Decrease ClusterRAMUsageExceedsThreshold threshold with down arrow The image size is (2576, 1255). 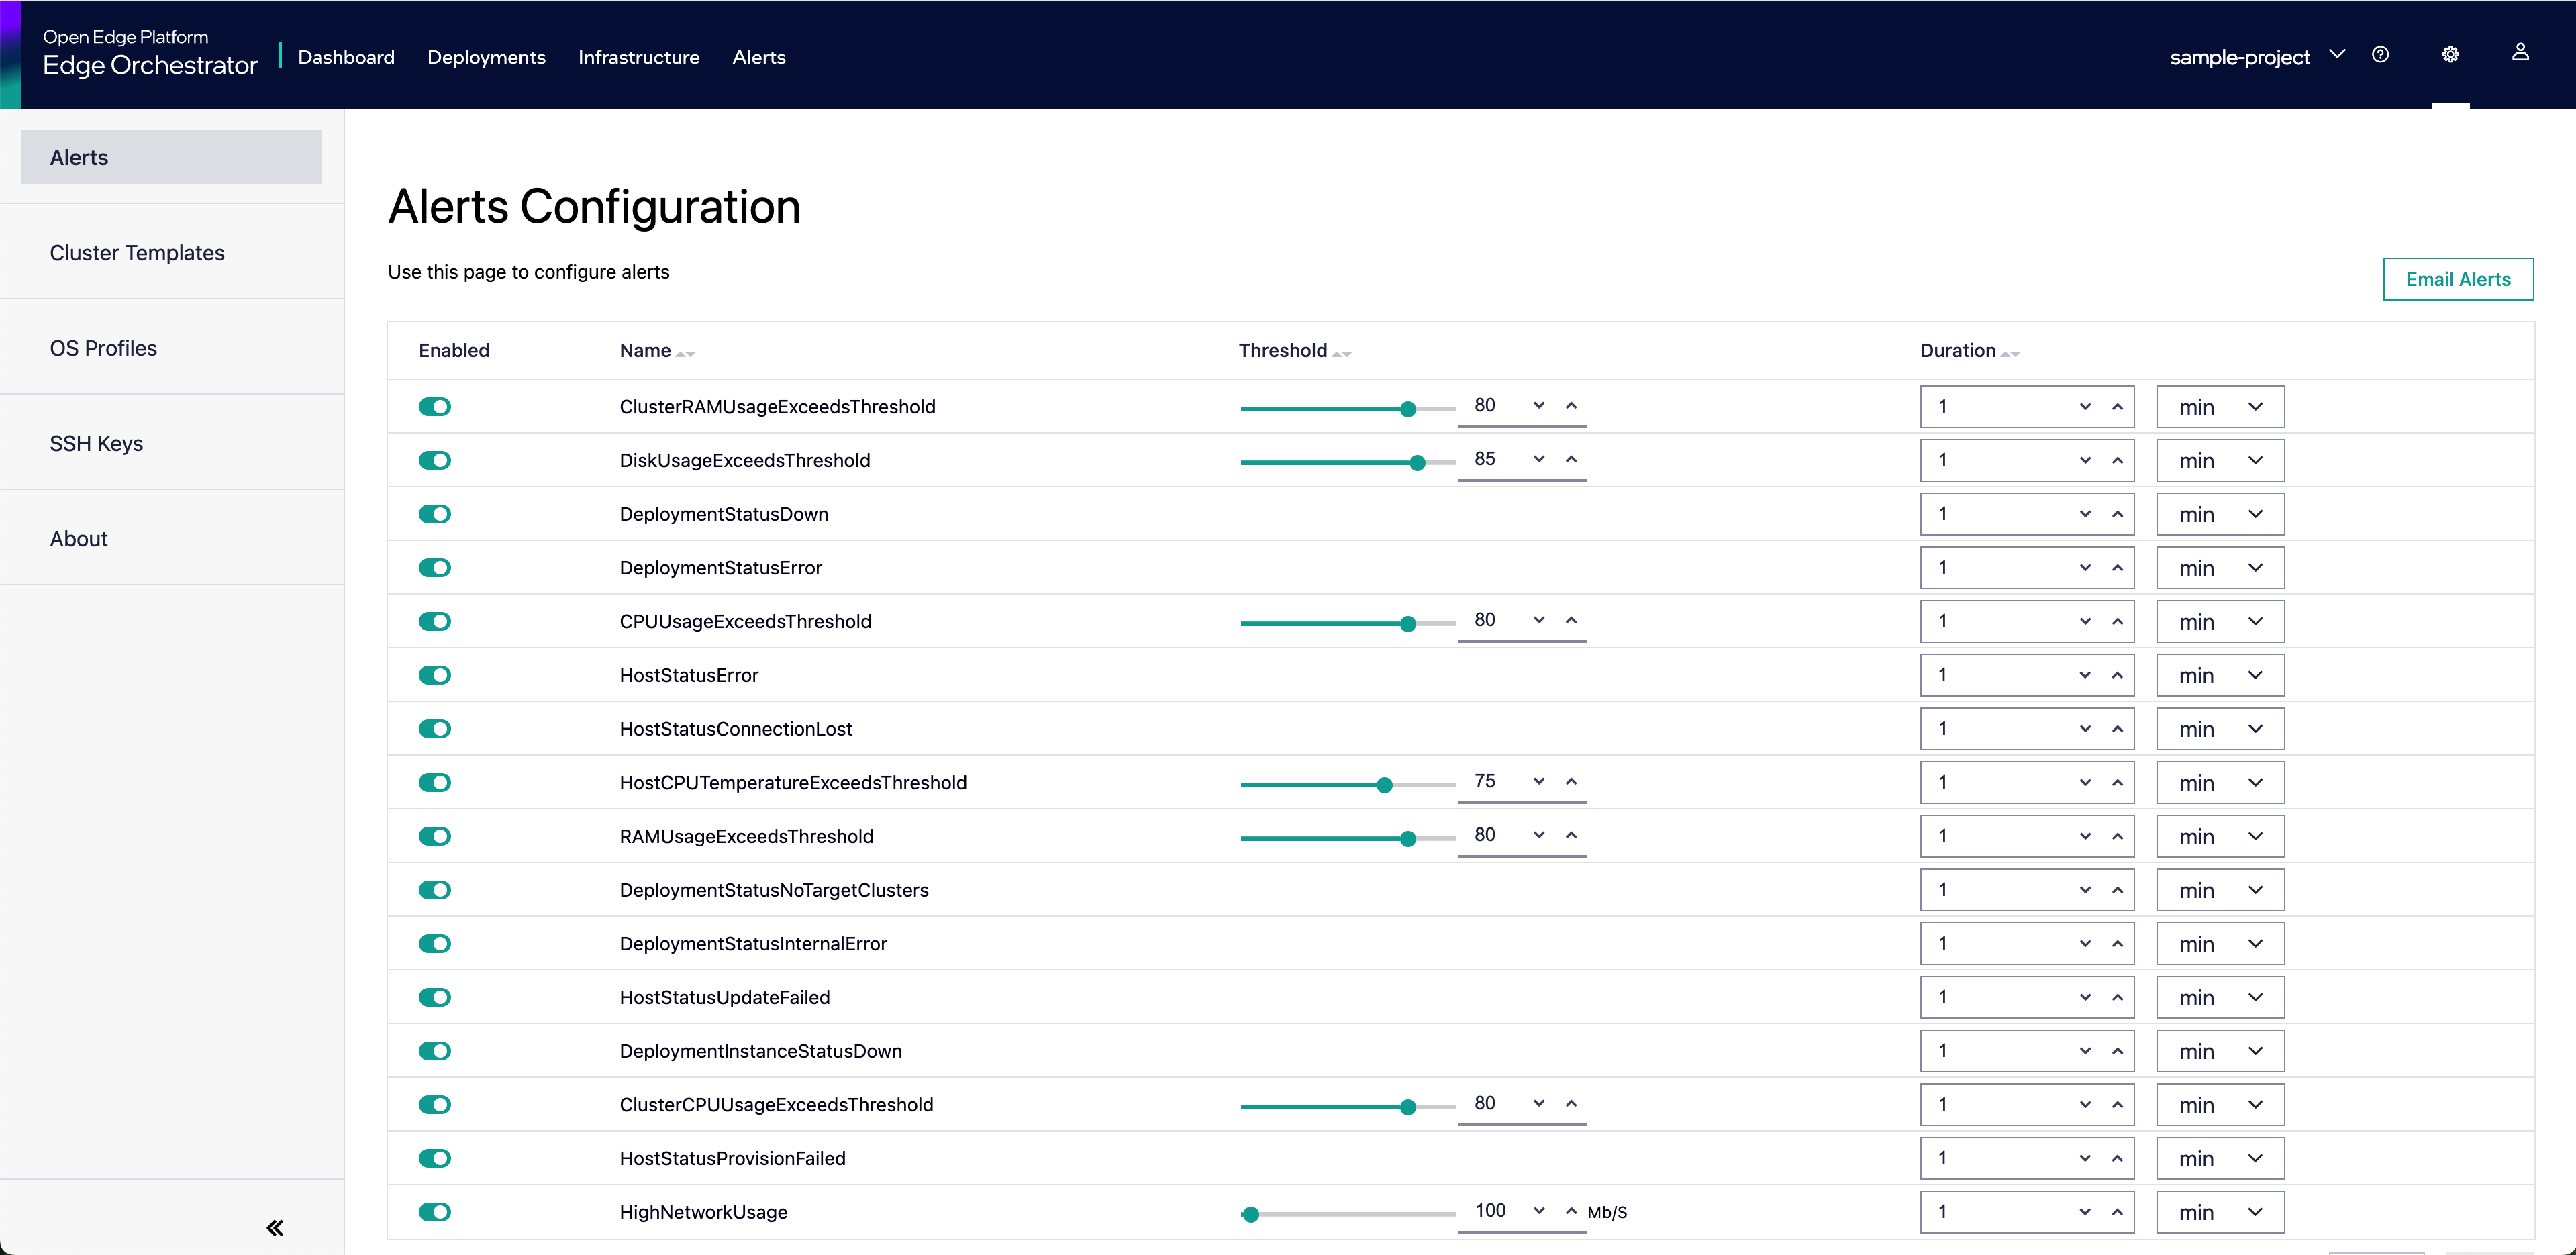tap(1539, 405)
